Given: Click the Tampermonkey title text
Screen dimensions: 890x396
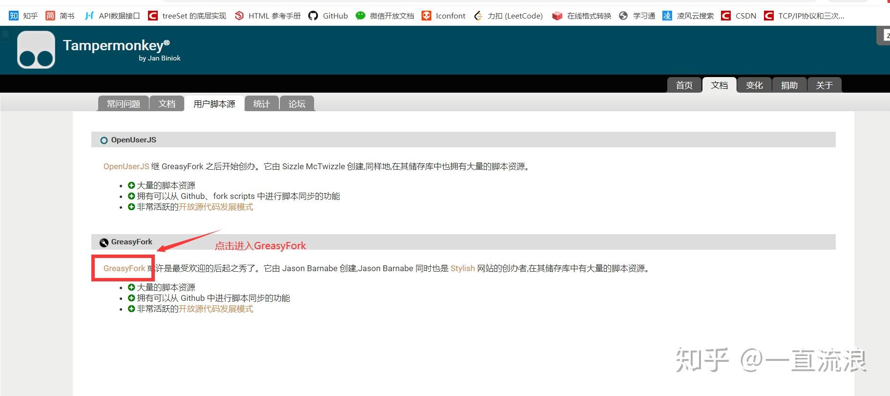Looking at the screenshot, I should click(x=116, y=45).
